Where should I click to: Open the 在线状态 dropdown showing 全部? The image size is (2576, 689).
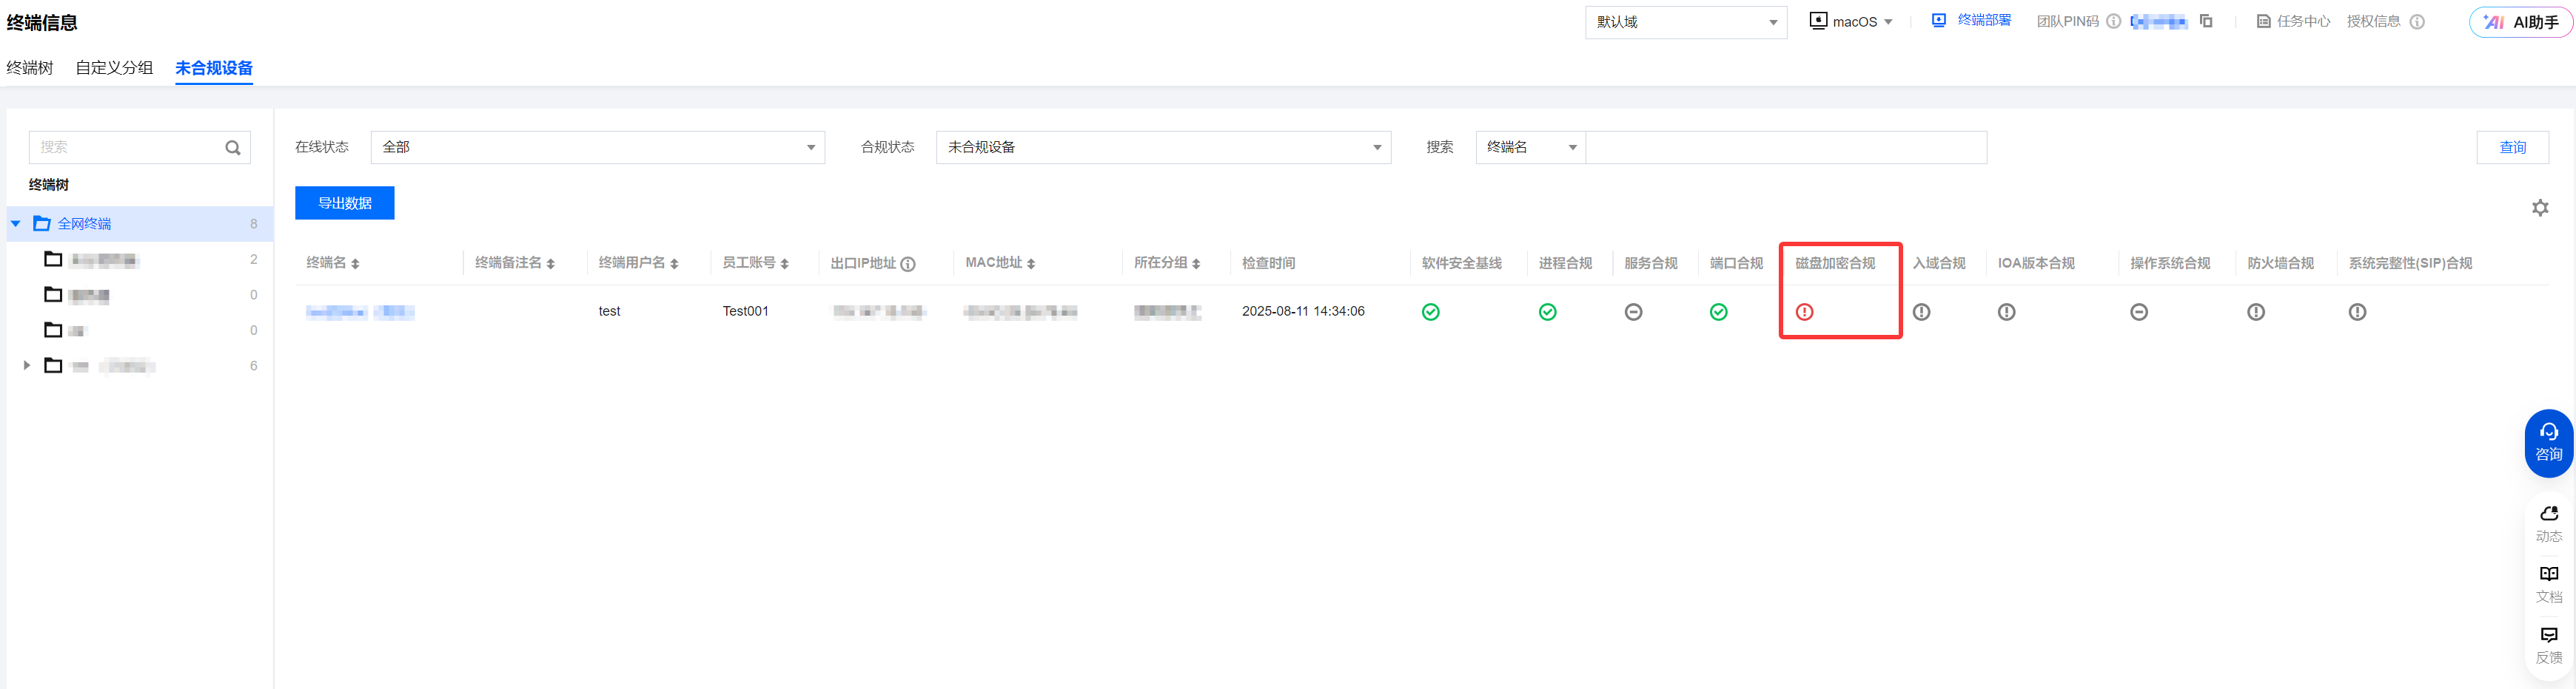(x=597, y=148)
